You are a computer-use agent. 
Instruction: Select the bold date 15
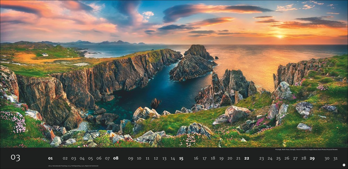181,158
